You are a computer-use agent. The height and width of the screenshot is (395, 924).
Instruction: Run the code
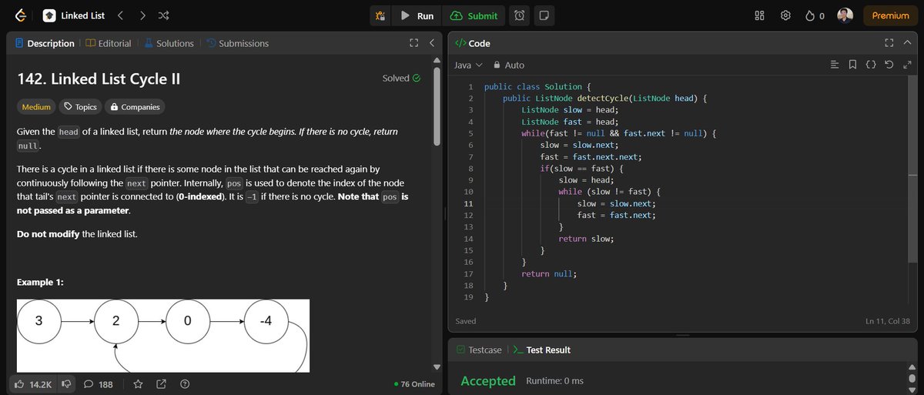[417, 15]
